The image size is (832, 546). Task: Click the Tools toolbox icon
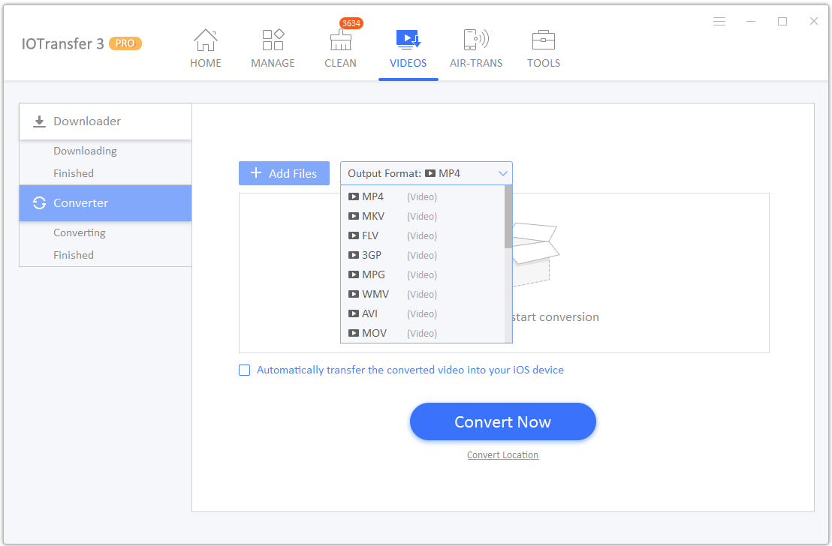[543, 40]
